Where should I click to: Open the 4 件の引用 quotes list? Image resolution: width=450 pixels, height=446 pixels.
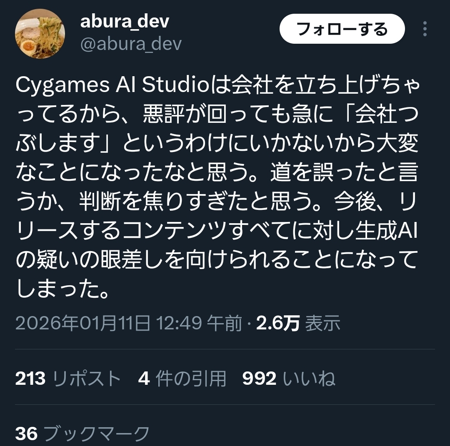[182, 378]
